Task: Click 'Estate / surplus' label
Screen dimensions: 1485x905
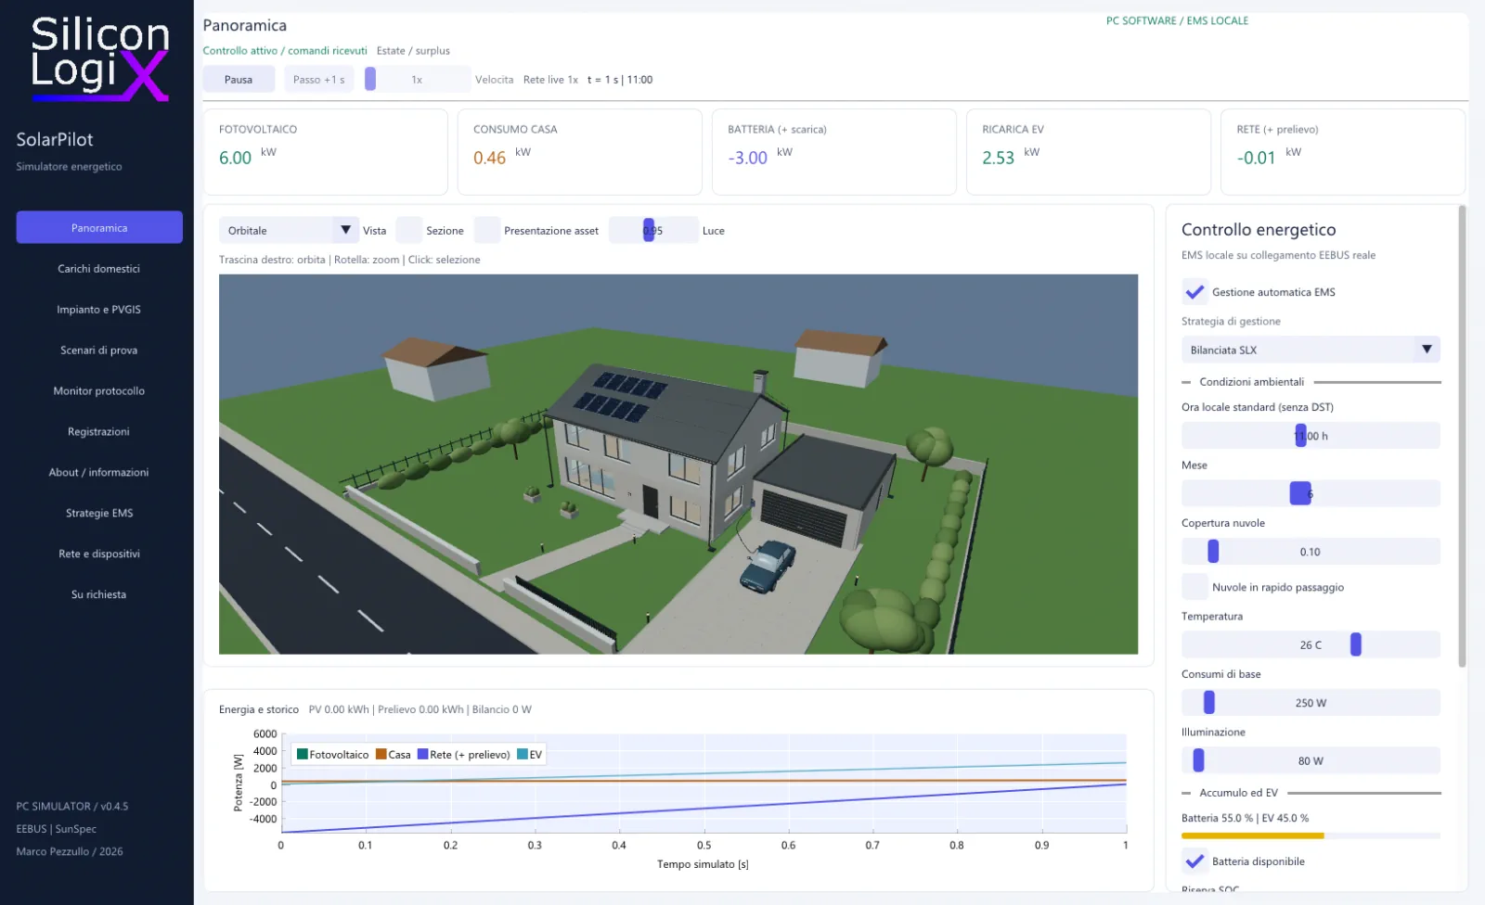Action: click(x=413, y=51)
